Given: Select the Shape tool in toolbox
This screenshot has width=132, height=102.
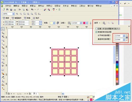Looking at the screenshot, I should click(3, 33).
